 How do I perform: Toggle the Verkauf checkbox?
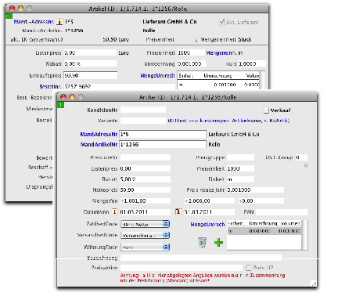266,110
